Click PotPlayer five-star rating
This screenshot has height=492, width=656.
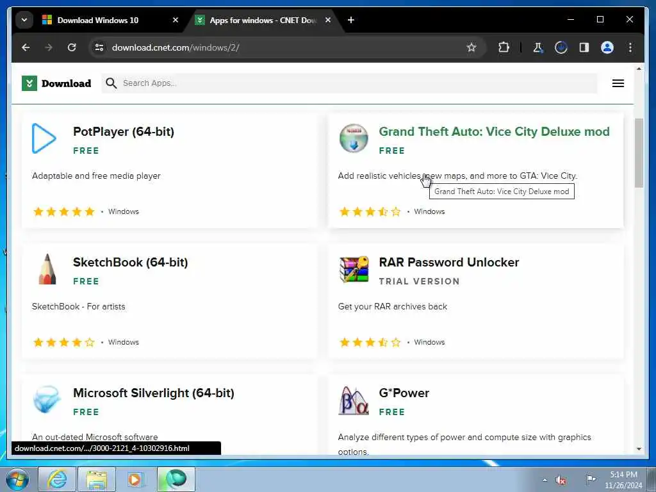pos(64,211)
